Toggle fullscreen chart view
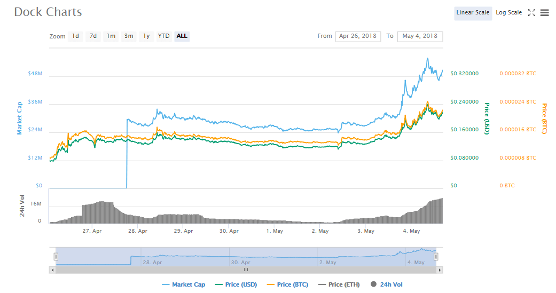 tap(531, 13)
